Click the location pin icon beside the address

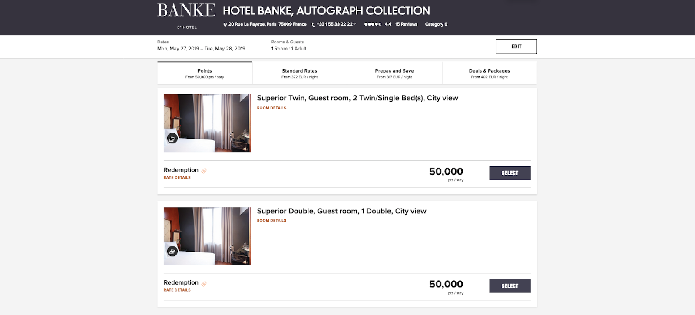point(225,25)
